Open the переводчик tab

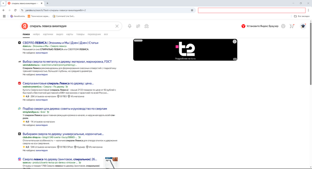pyautogui.click(x=94, y=34)
